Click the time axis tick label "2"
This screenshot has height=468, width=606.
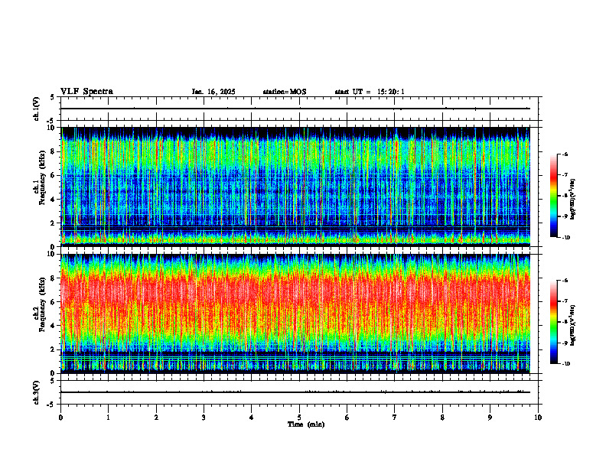click(x=156, y=418)
